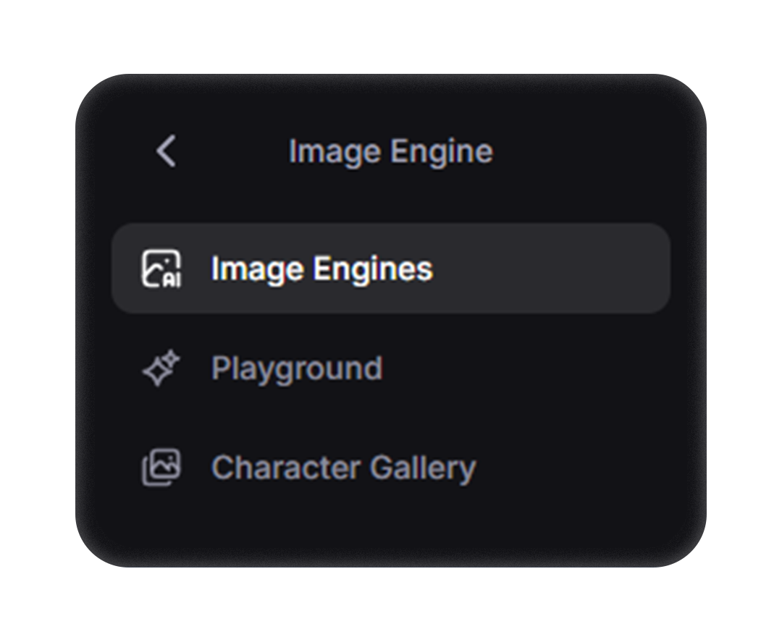
Task: Click the Image Engine panel title
Action: pos(391,152)
